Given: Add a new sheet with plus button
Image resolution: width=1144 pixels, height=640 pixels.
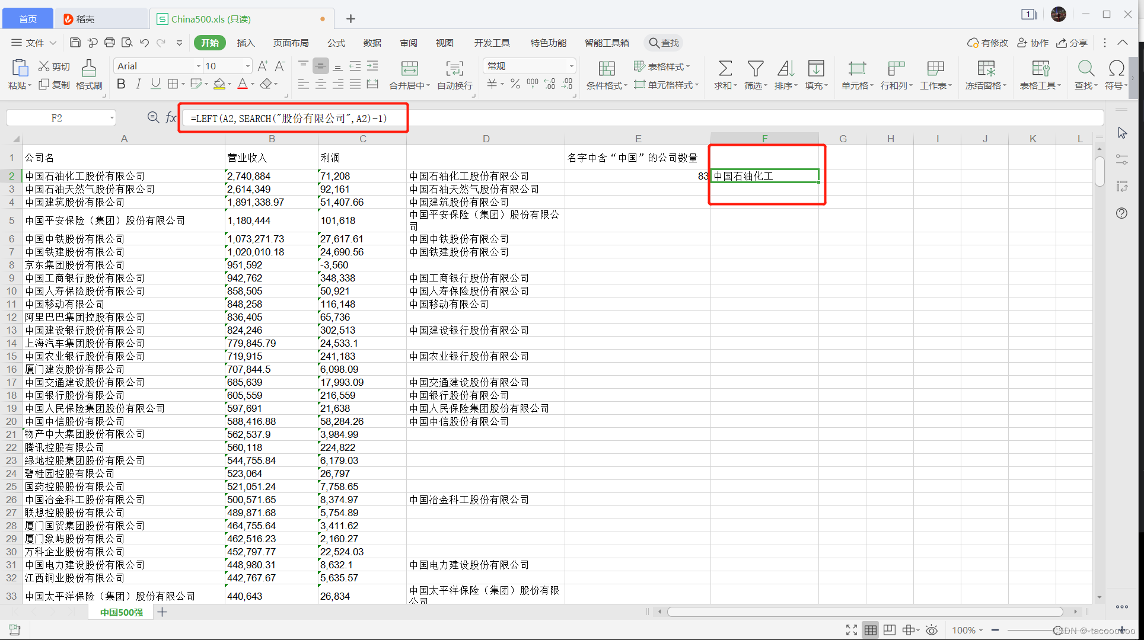Looking at the screenshot, I should [162, 612].
